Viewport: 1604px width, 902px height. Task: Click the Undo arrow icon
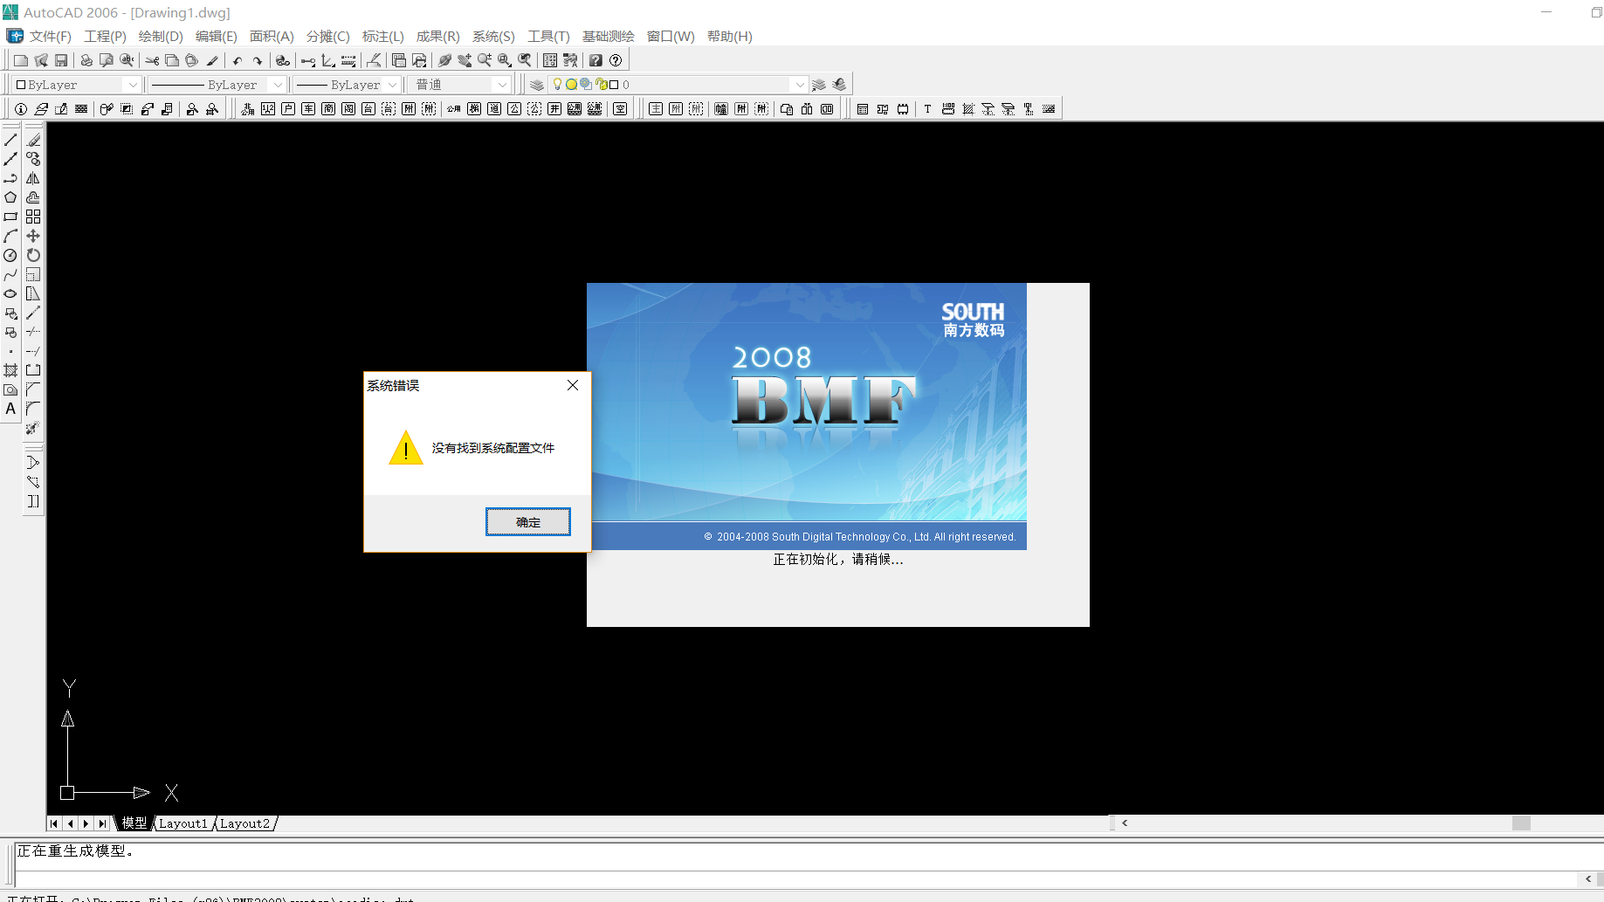point(237,60)
